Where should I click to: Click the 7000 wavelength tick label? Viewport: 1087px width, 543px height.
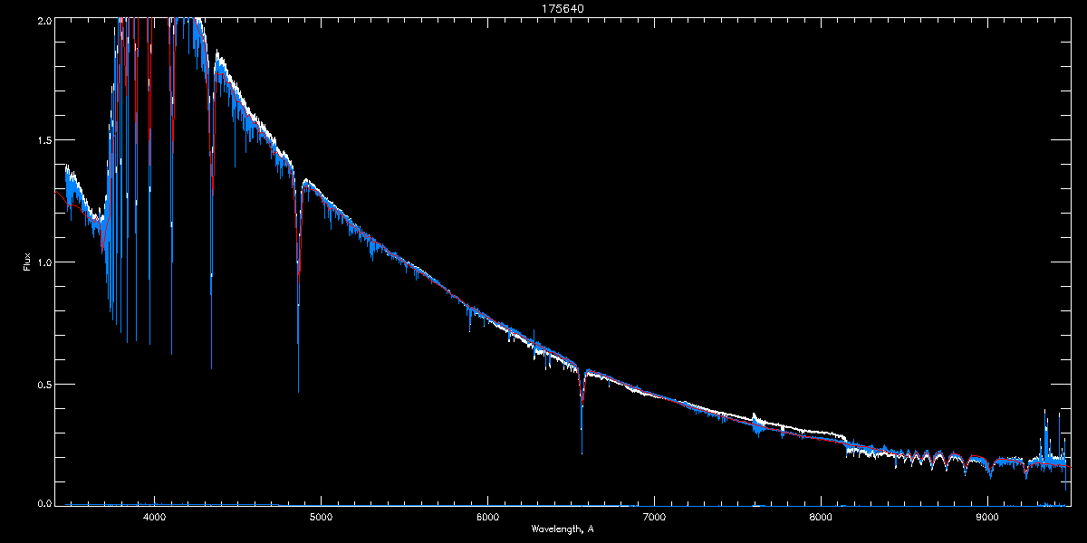point(654,518)
